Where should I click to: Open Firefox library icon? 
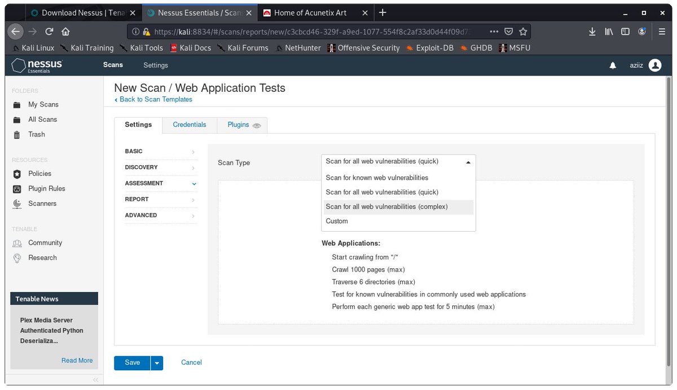609,32
